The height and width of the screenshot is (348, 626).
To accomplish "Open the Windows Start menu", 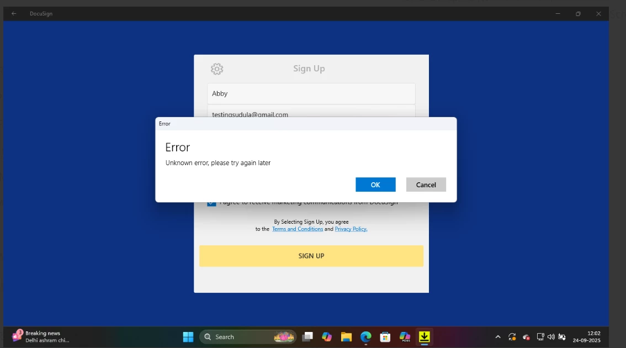I will click(x=188, y=337).
